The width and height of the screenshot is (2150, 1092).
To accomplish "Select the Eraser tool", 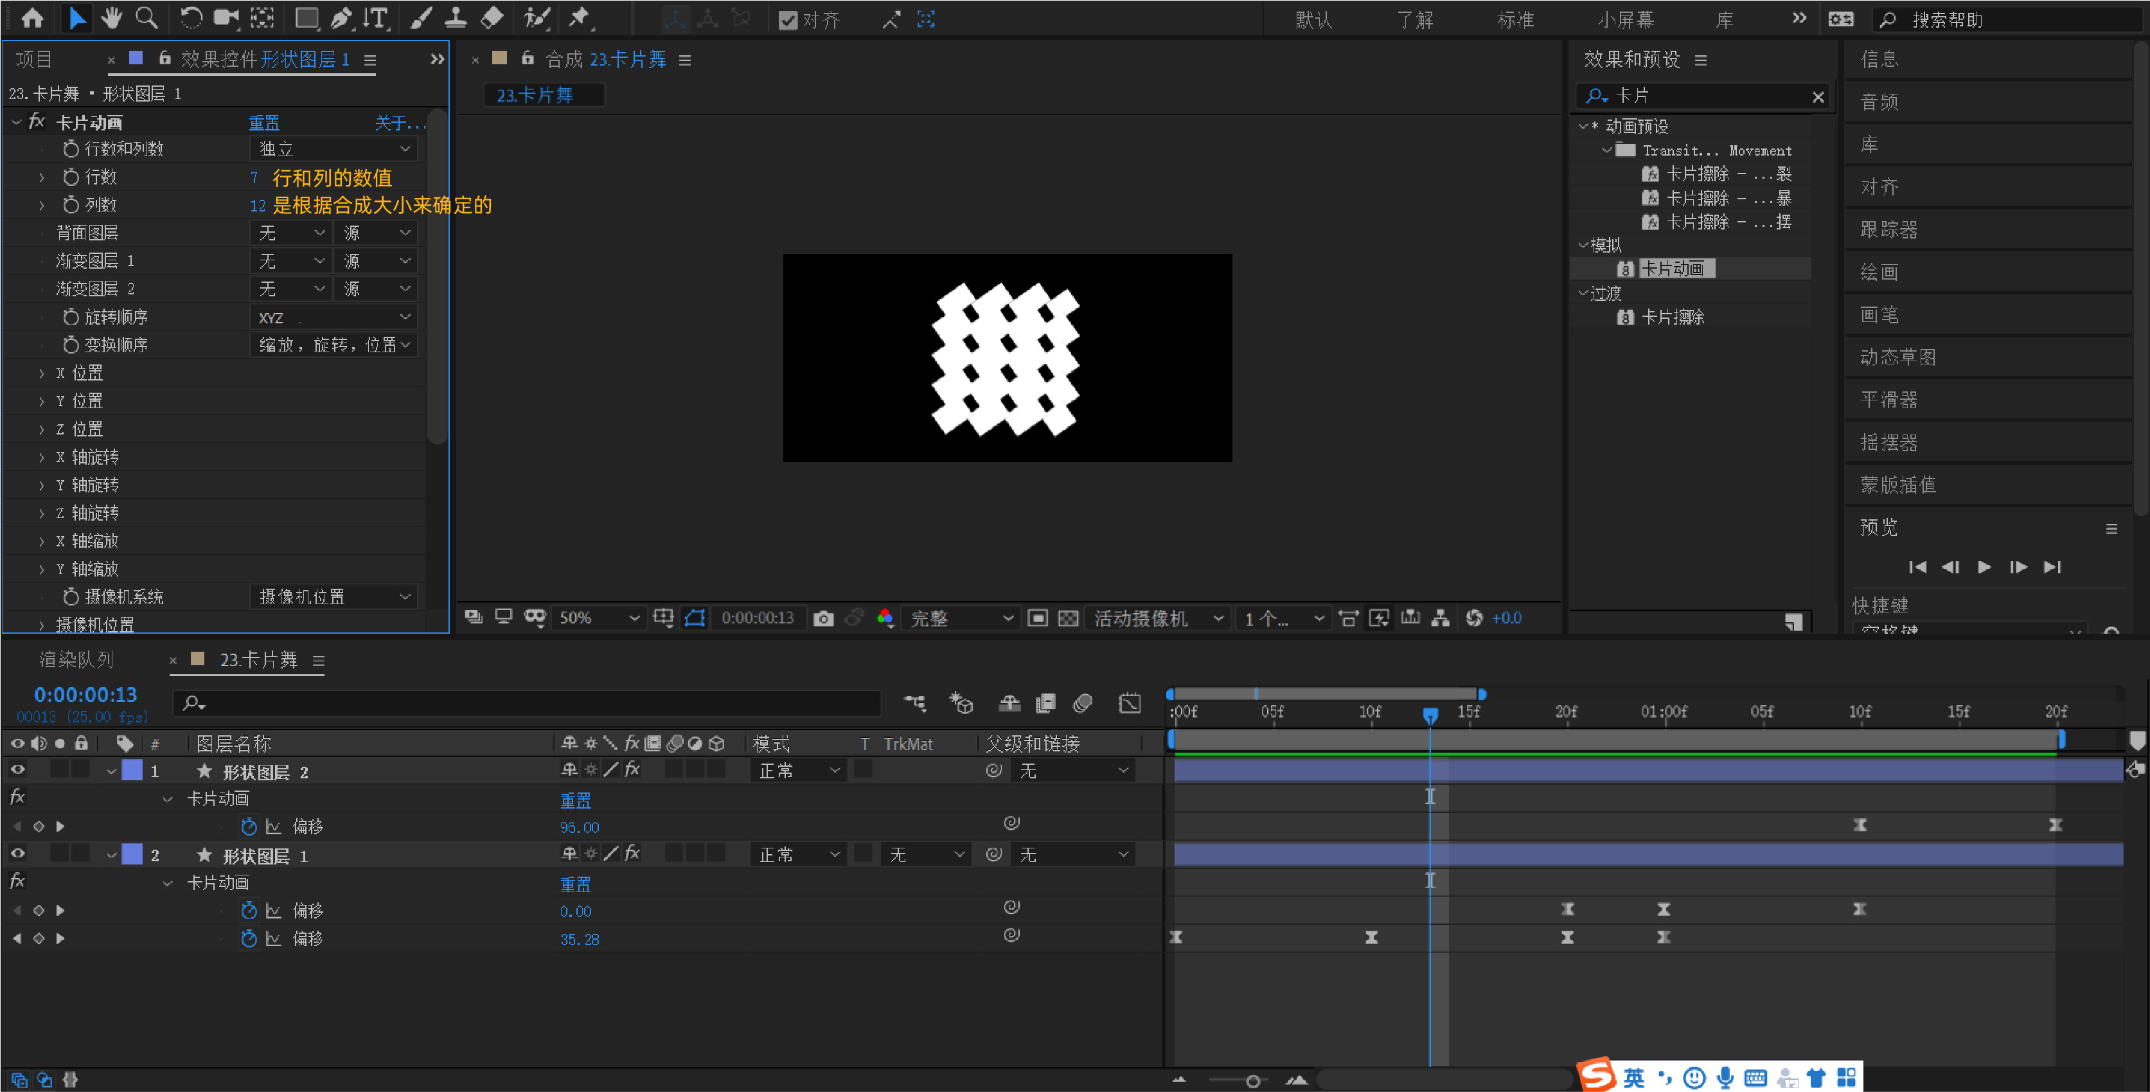I will point(492,19).
